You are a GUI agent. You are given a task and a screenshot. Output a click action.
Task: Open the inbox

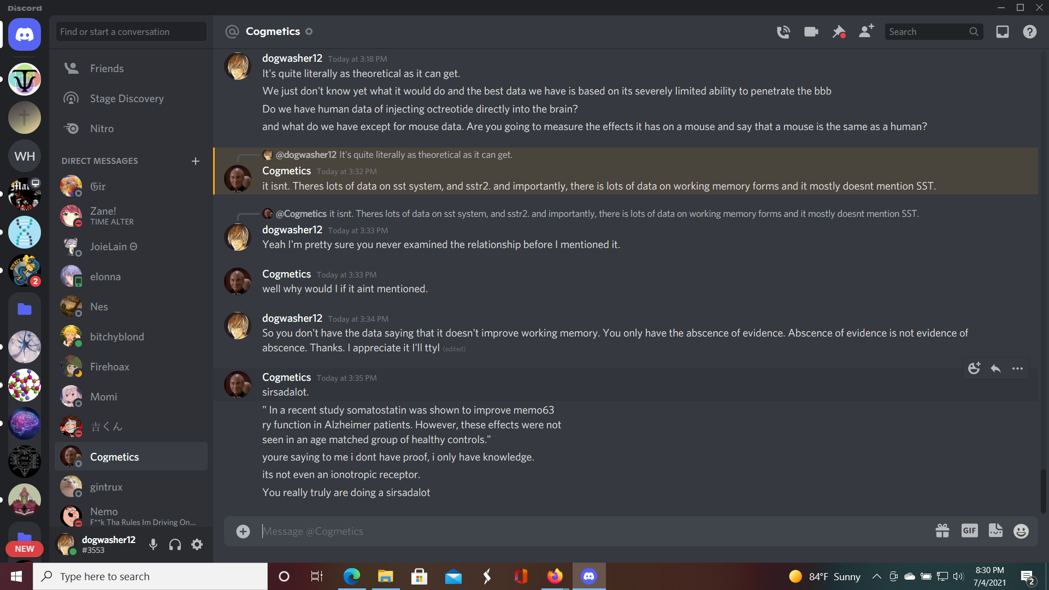1002,32
